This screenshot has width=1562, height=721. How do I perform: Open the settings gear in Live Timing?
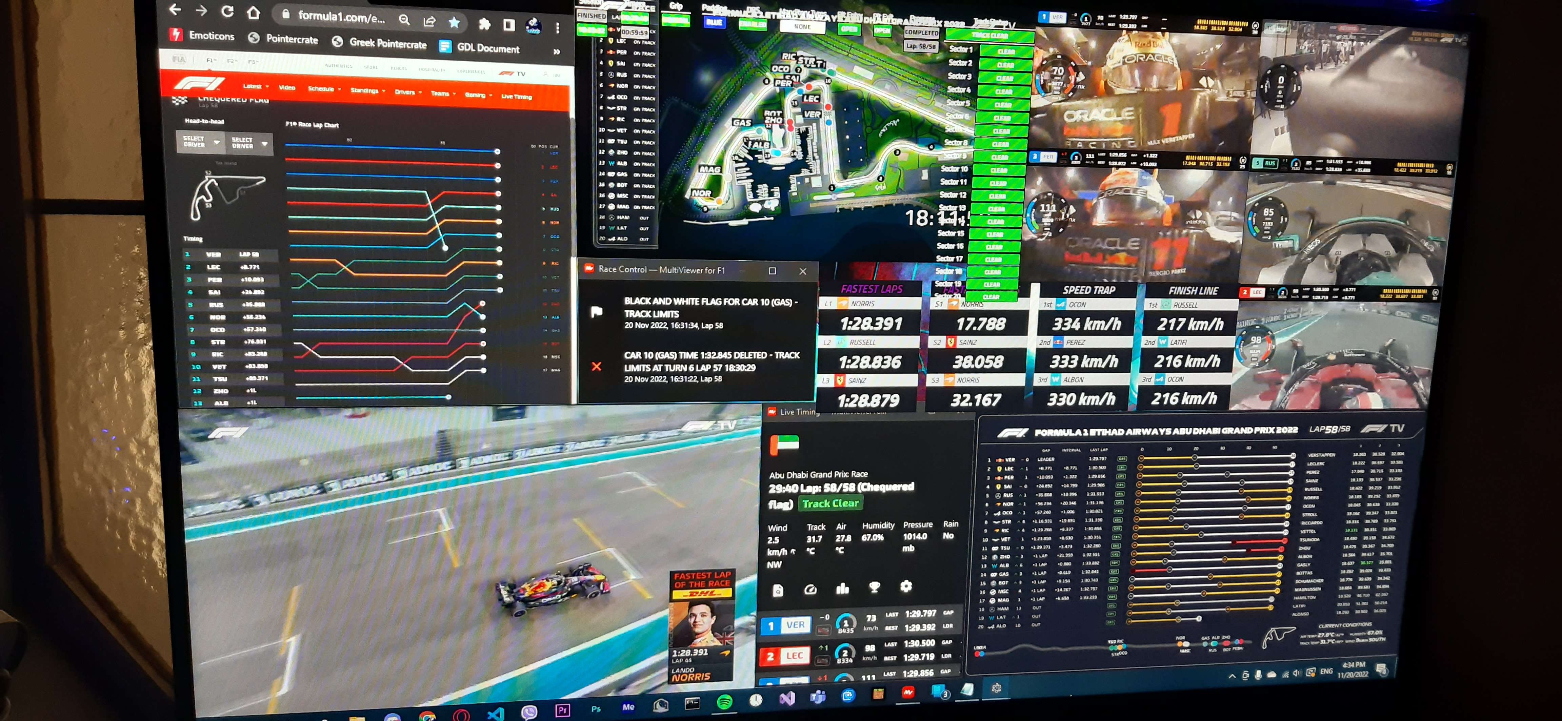[x=906, y=586]
